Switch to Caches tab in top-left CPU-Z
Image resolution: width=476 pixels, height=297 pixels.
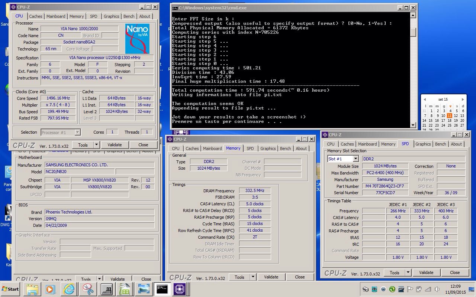point(36,16)
